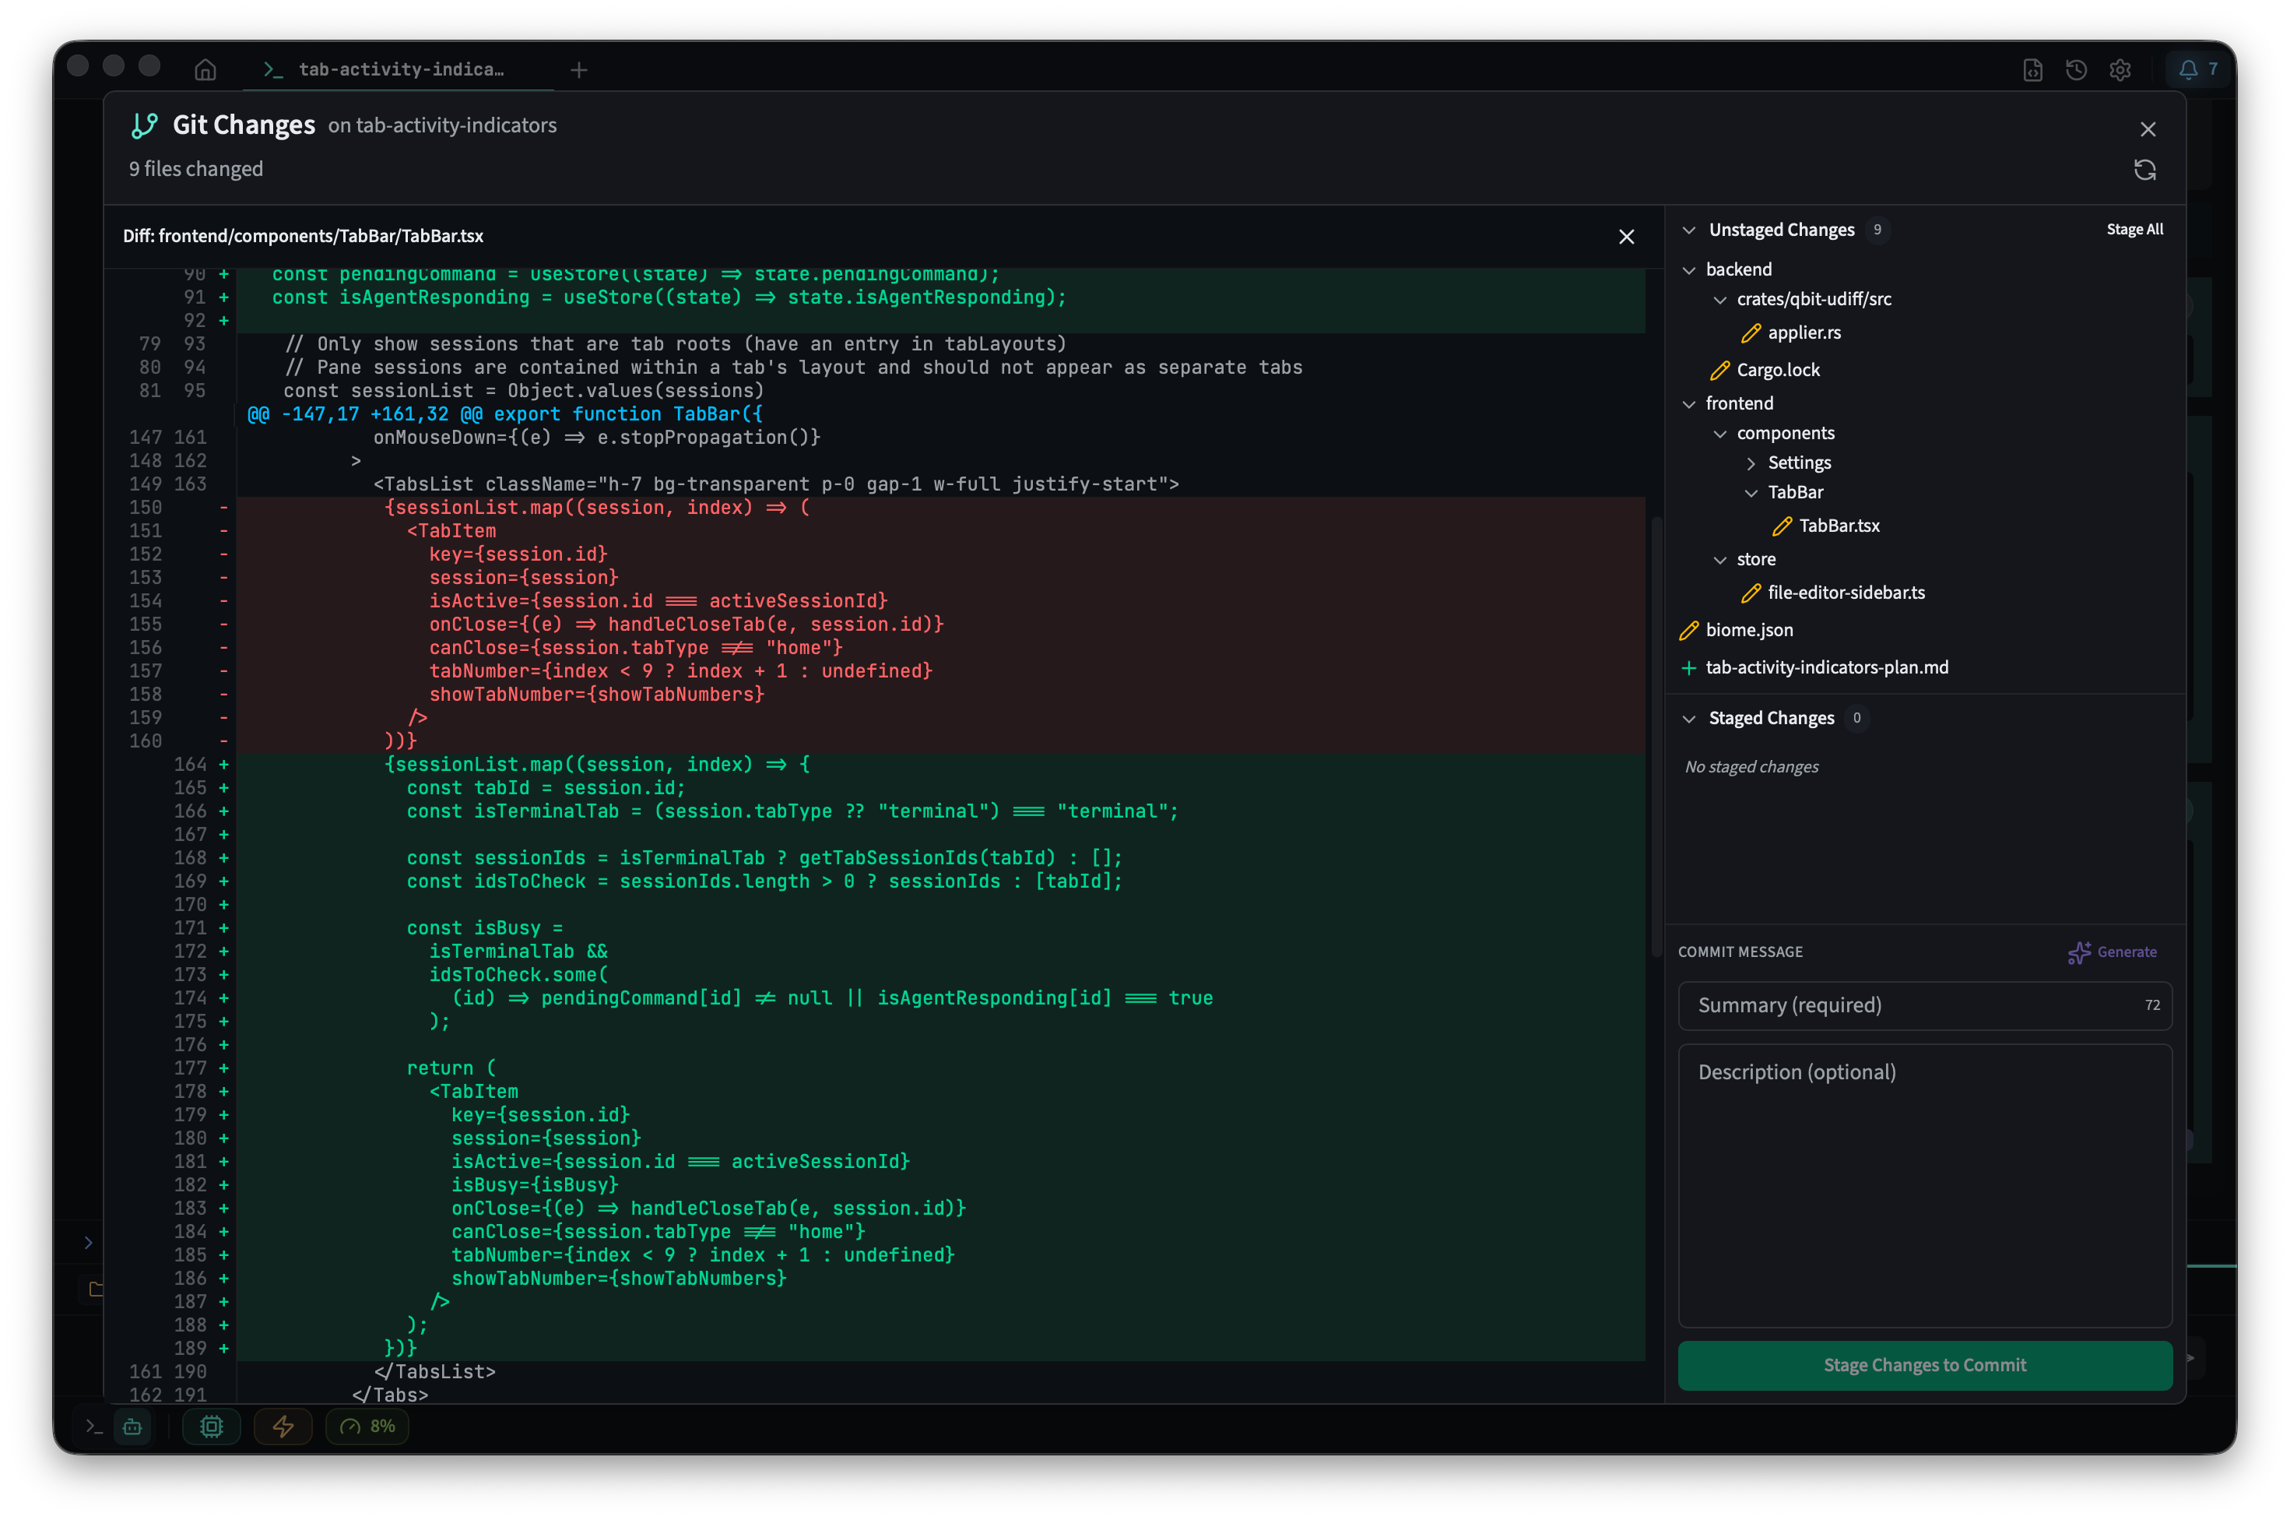Click 'No staged changes' text
This screenshot has width=2290, height=1520.
[x=1751, y=767]
